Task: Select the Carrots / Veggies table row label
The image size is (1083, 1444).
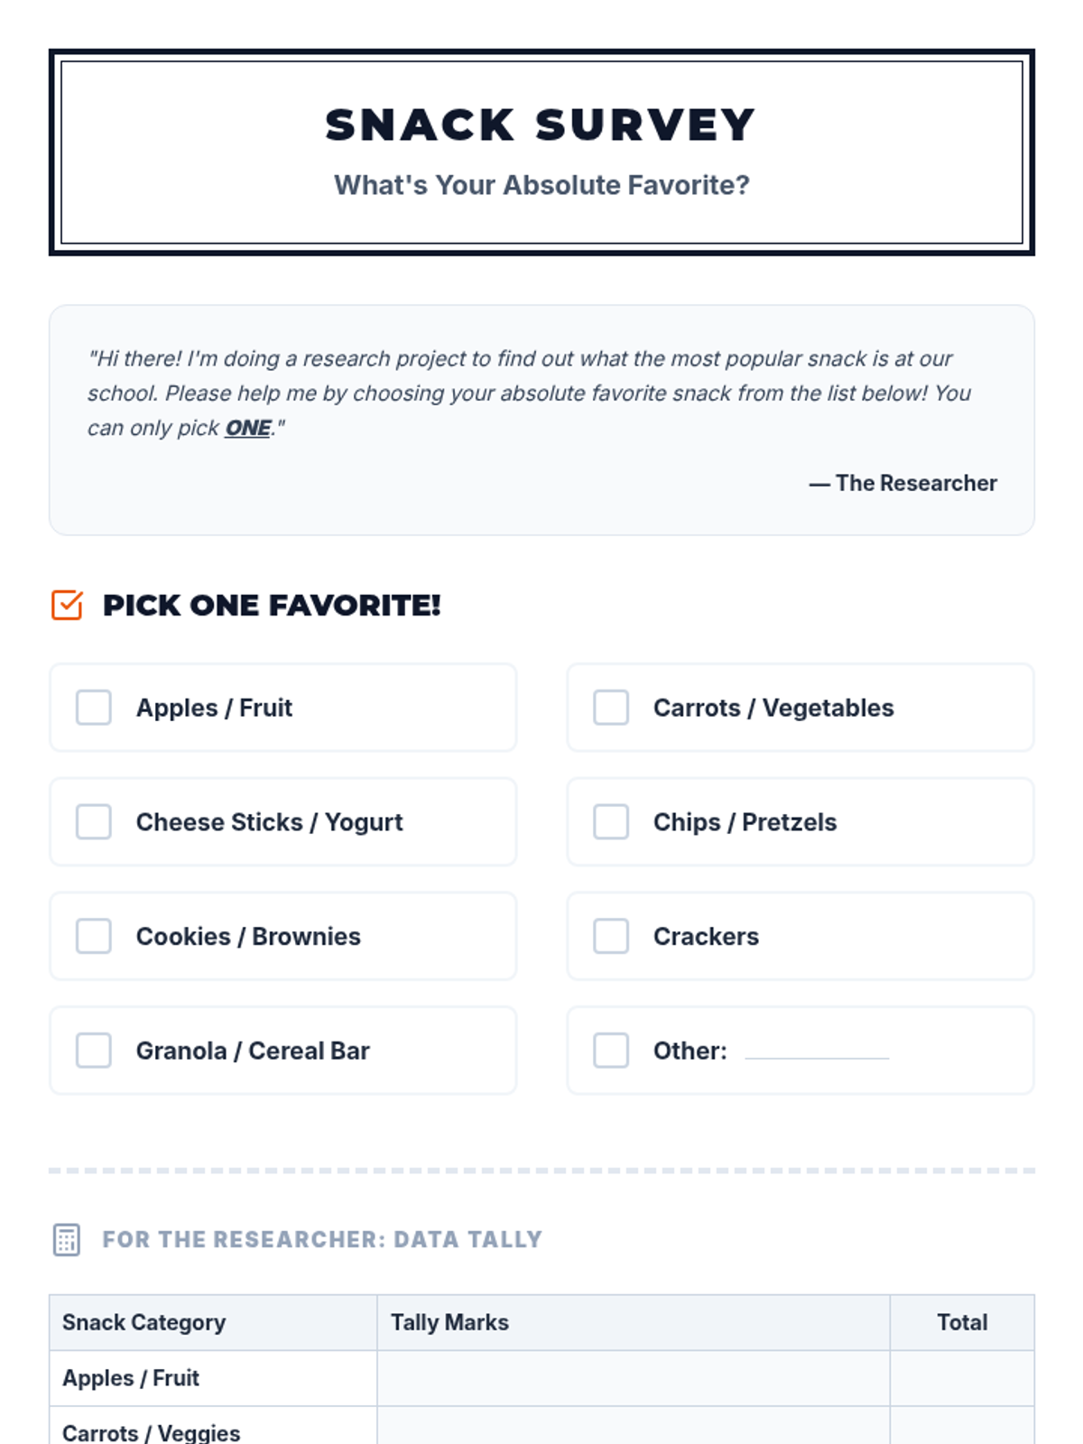Action: (x=152, y=1432)
